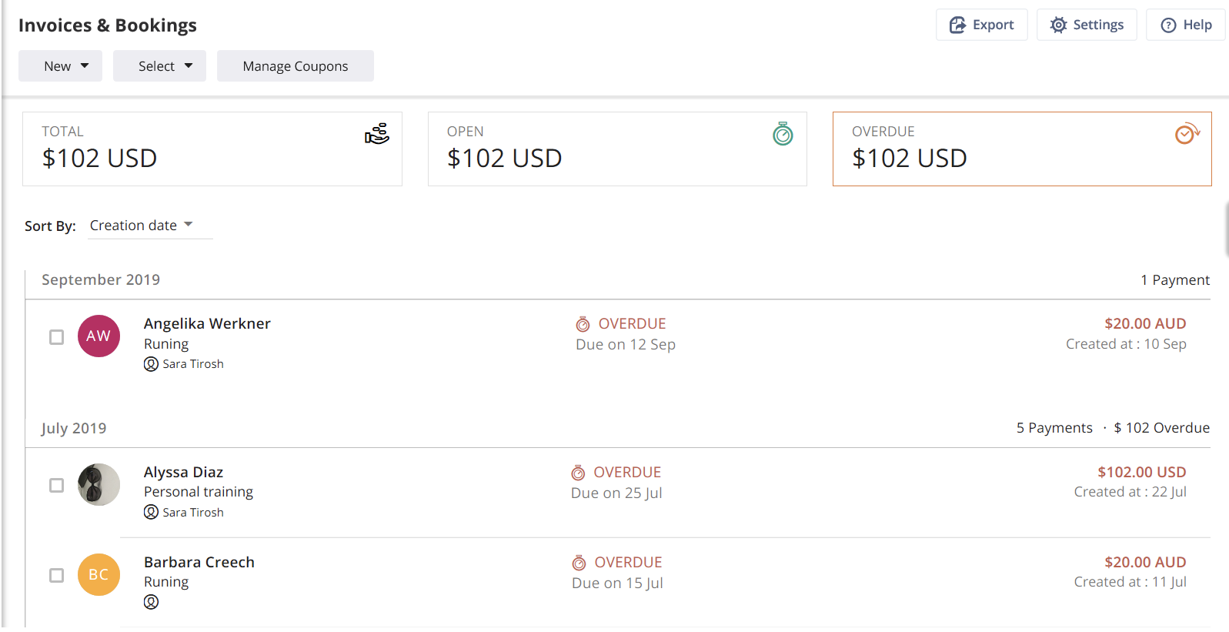1229x632 pixels.
Task: Open Alyssa Diaz's profile photo thumbnail
Action: point(99,485)
